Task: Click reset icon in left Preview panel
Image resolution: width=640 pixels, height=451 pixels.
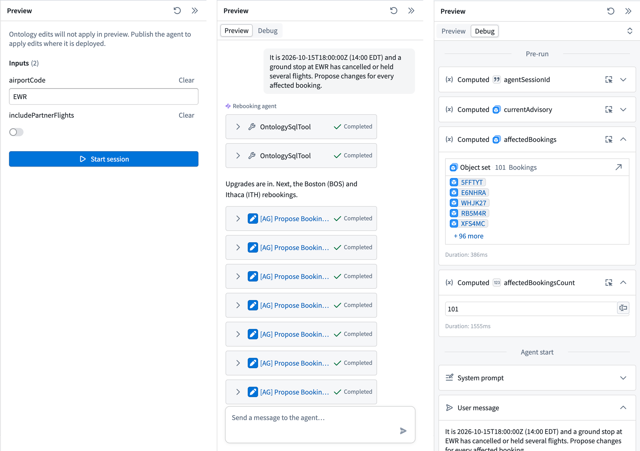Action: (177, 11)
